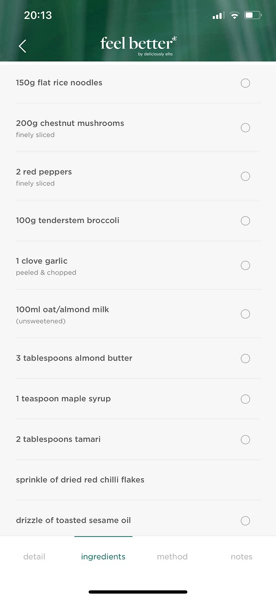Image resolution: width=276 pixels, height=599 pixels.
Task: Tap the feel better logo
Action: [138, 45]
